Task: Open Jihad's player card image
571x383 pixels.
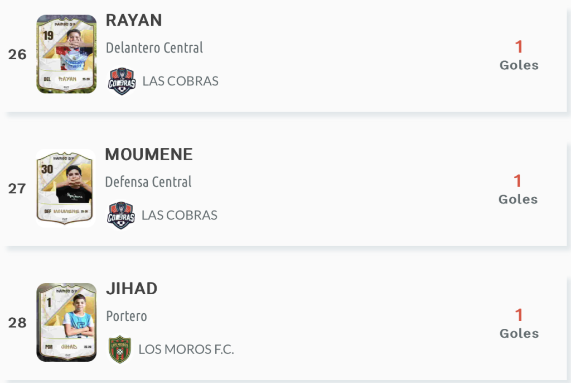Action: [66, 322]
